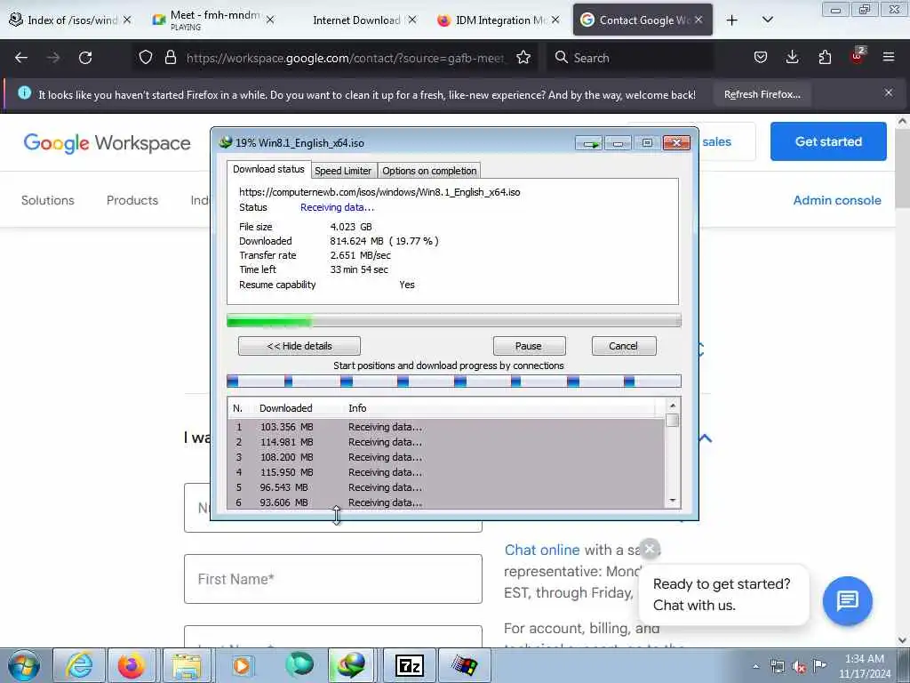Image resolution: width=910 pixels, height=683 pixels.
Task: Click the Google Workspace logo
Action: pos(107,142)
